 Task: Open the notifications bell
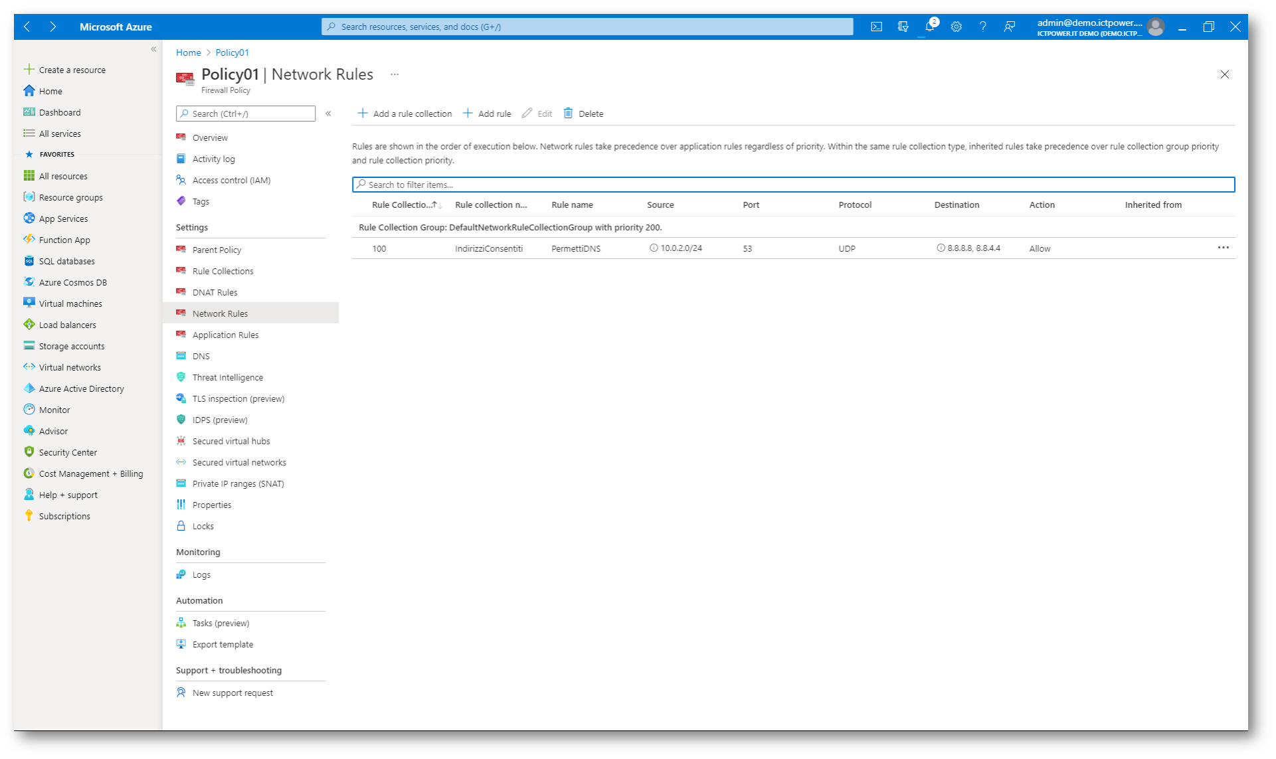tap(930, 27)
